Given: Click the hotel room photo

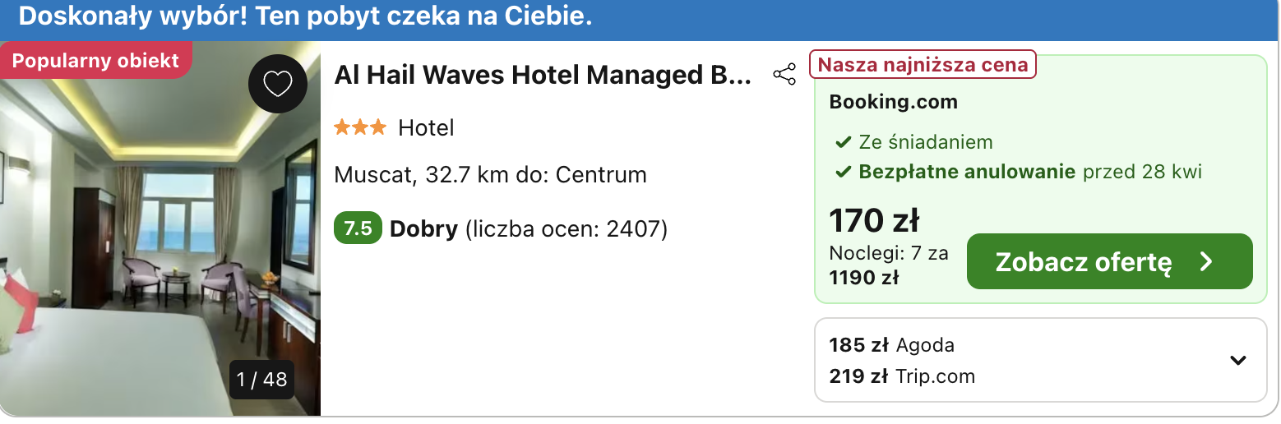Looking at the screenshot, I should 160,228.
